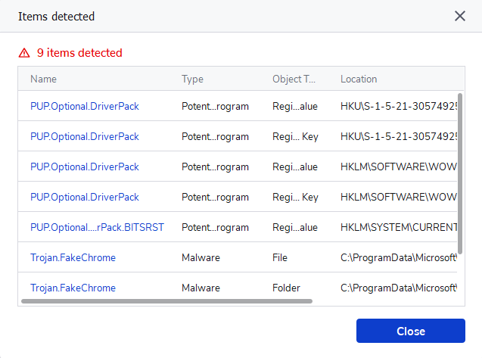Select the HKLM\SYSTEM\CURRENT location cell
482x358 pixels.
(x=399, y=228)
